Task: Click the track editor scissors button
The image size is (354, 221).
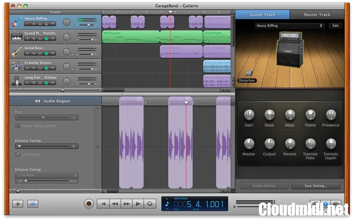Action: click(x=32, y=204)
